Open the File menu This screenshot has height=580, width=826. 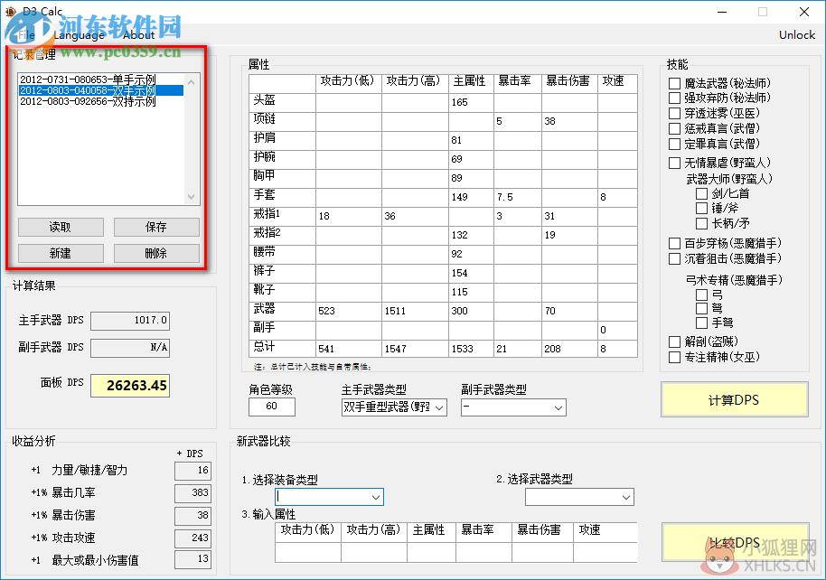click(x=24, y=34)
